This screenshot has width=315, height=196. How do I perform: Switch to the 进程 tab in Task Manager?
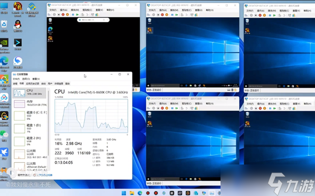coord(15,84)
